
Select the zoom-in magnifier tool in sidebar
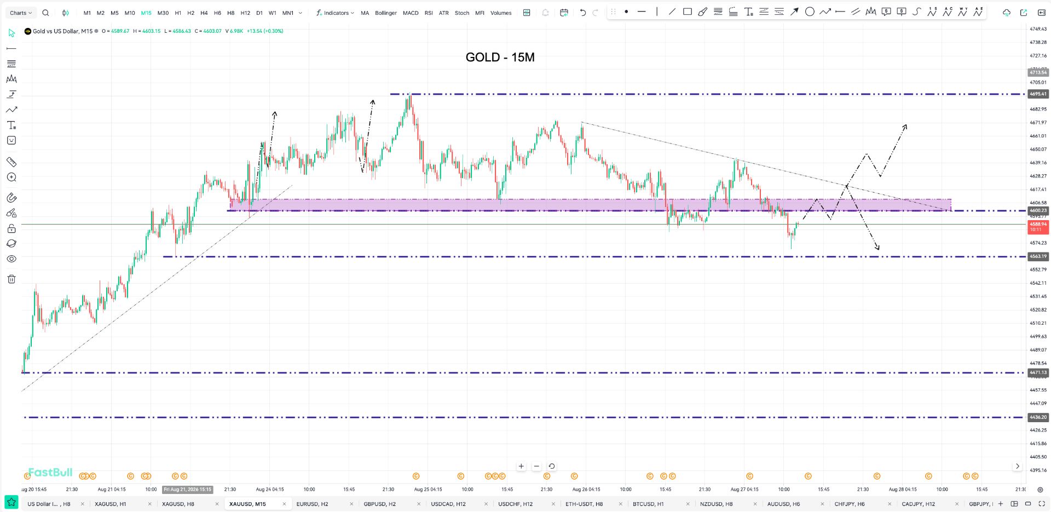tap(11, 177)
